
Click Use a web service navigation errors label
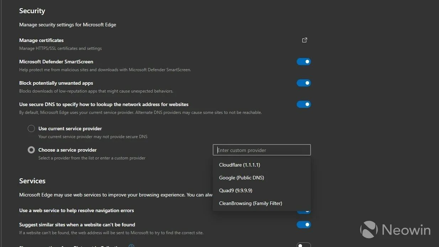pos(76,210)
